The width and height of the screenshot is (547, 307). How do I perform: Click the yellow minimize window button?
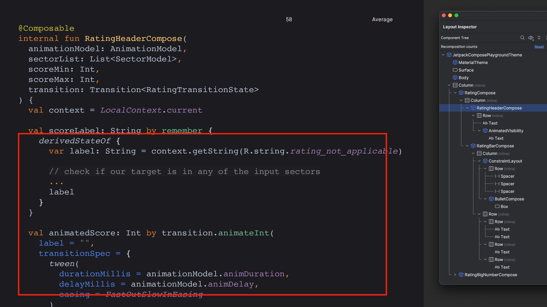click(450, 15)
